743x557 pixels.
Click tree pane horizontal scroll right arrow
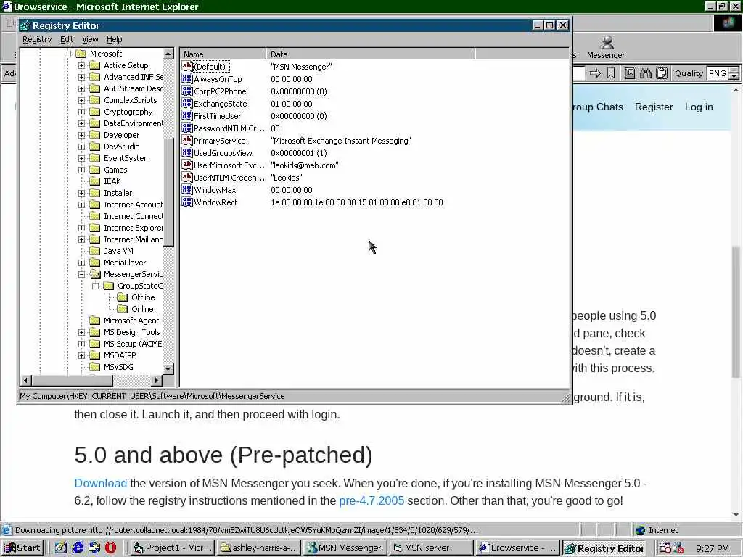157,380
